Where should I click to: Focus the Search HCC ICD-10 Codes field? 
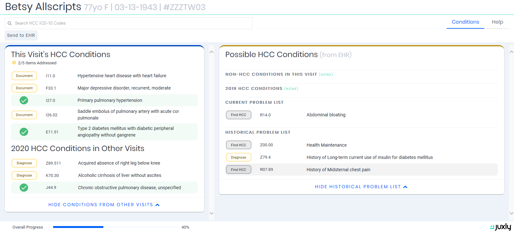coord(130,23)
